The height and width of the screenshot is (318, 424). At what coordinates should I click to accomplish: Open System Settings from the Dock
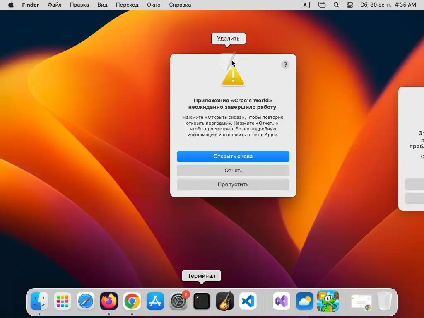click(178, 301)
